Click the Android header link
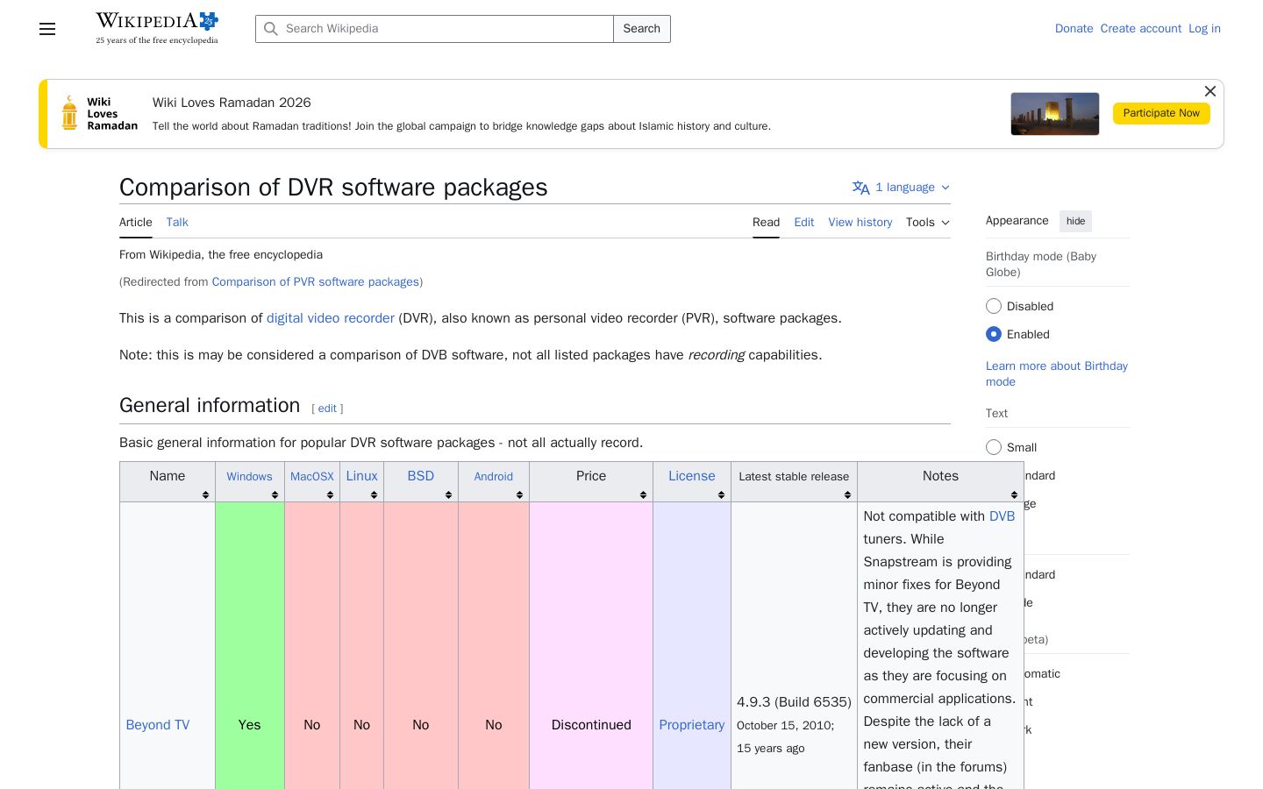The height and width of the screenshot is (789, 1263). tap(494, 477)
